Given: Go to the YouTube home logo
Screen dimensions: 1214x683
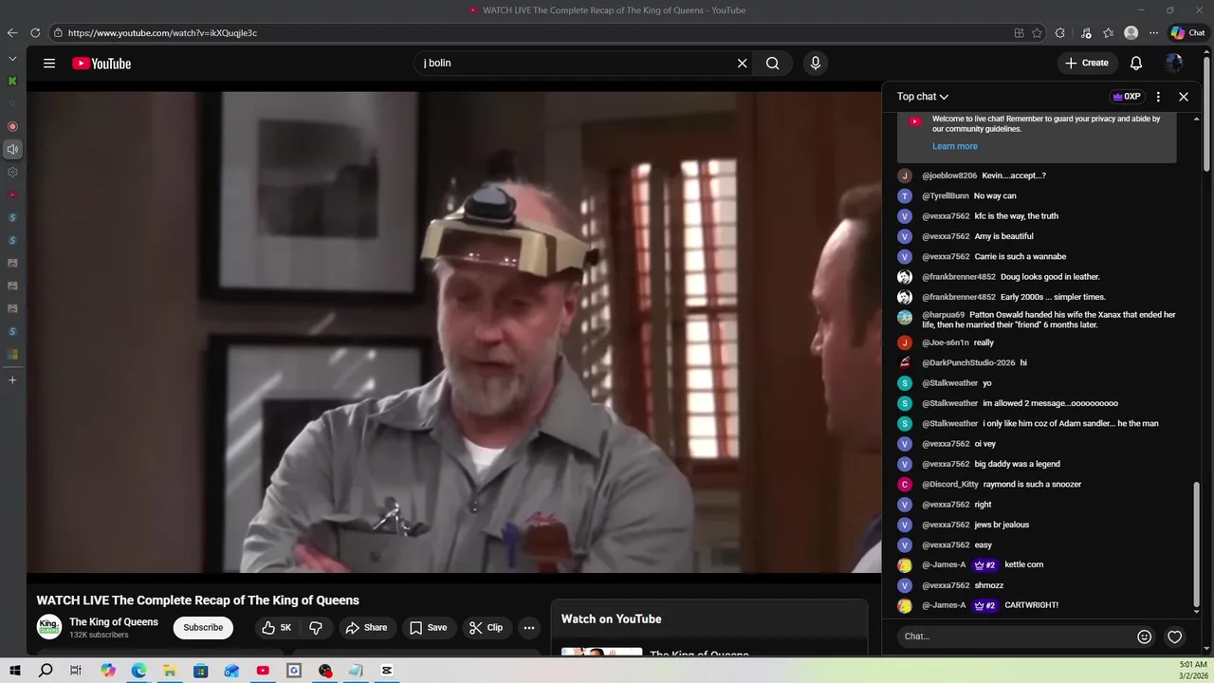Looking at the screenshot, I should pos(101,64).
